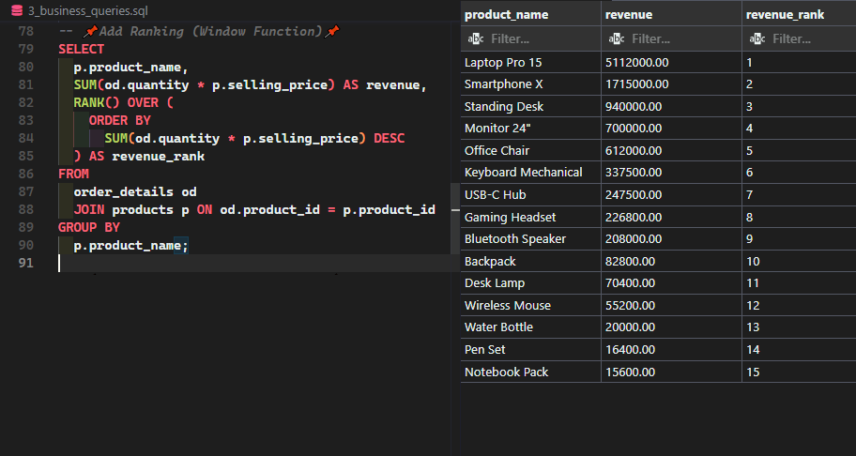Screen dimensions: 856x456
Task: Click the revenue value 5112000.00
Action: (636, 63)
